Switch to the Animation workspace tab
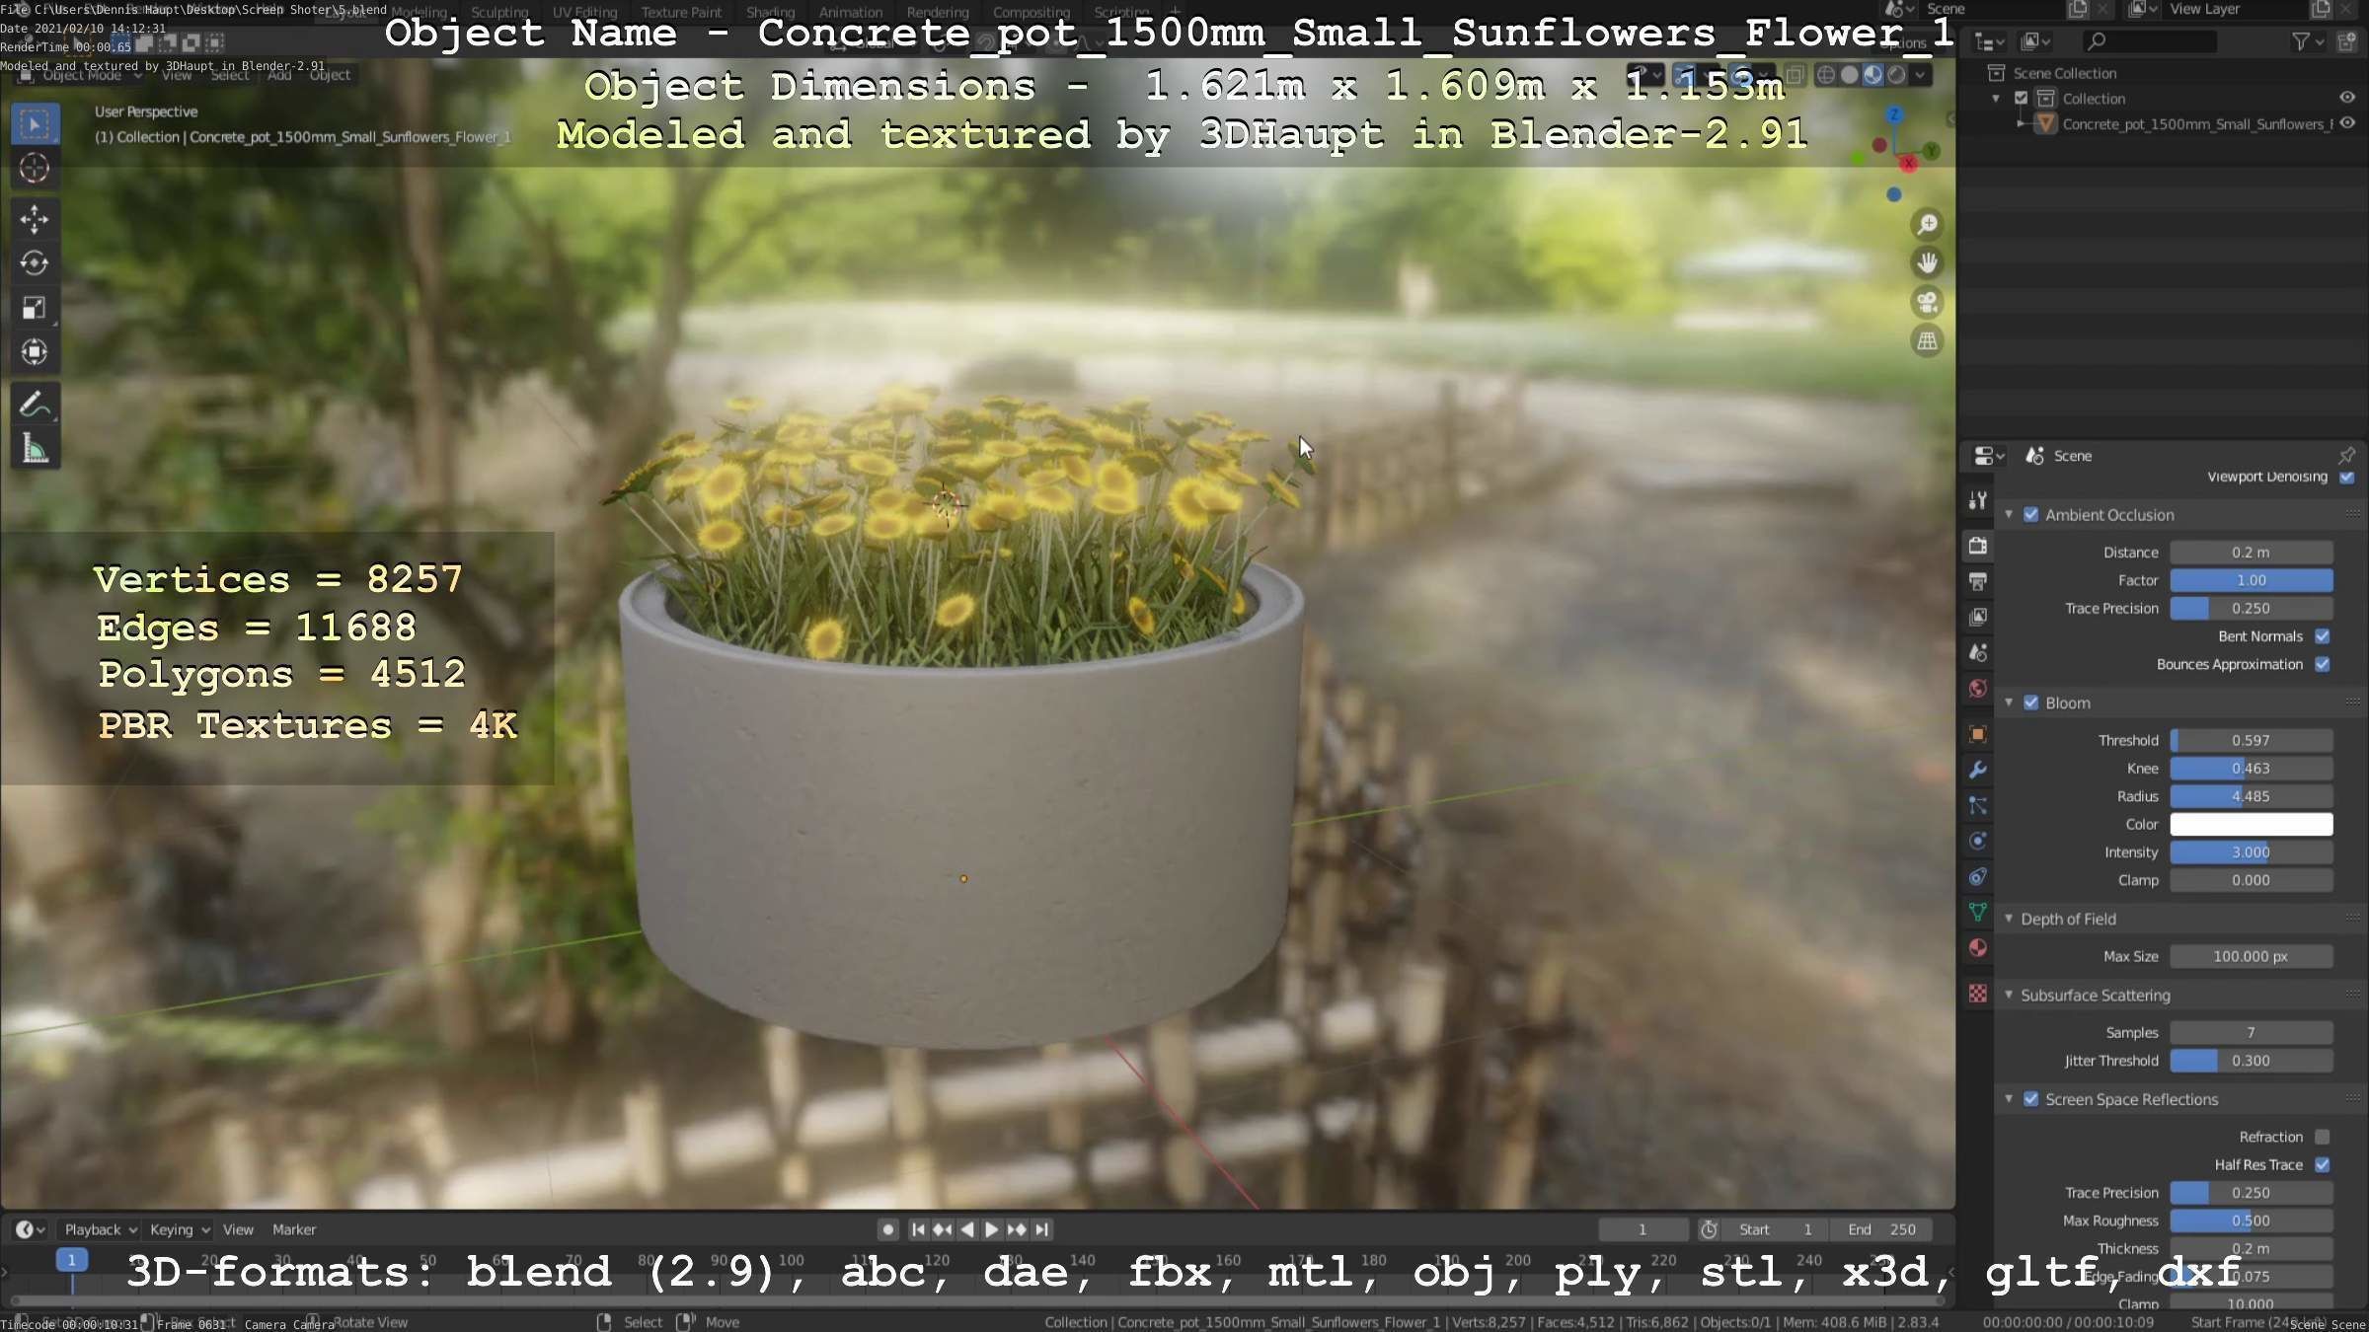 point(851,12)
